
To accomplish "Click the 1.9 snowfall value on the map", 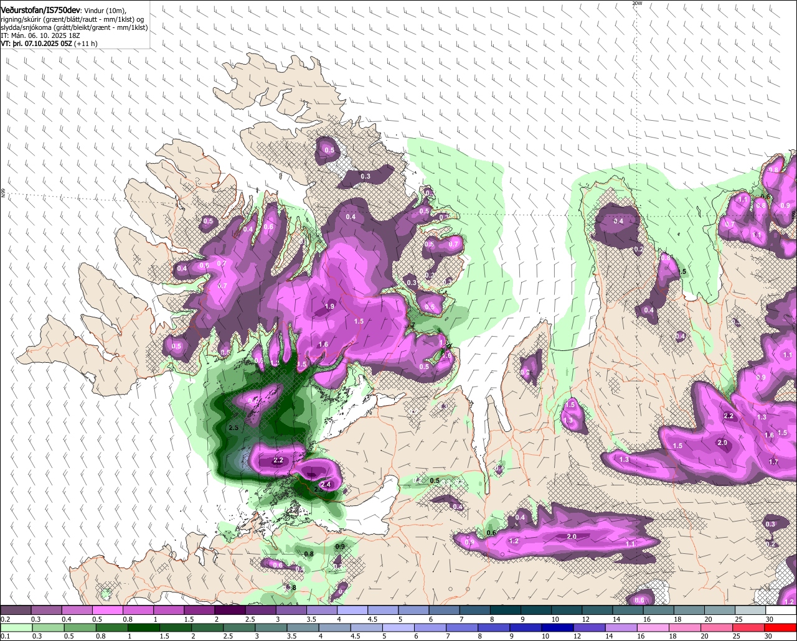I will pos(330,306).
